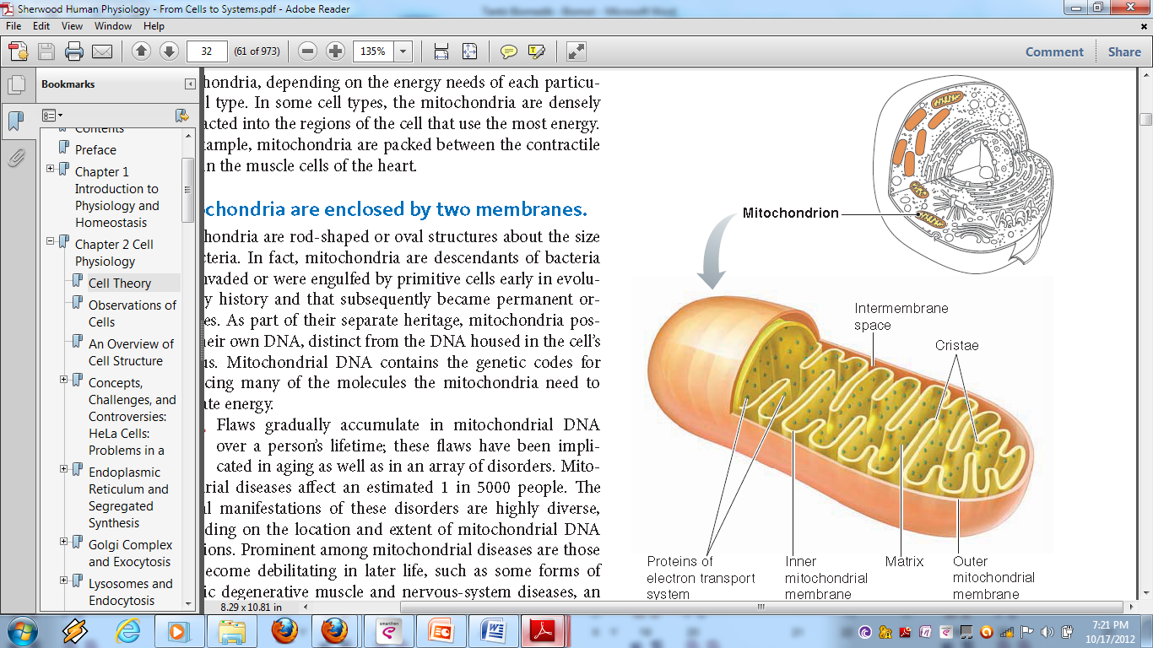Collapse the Chapter 2 Cell Physiology bookmark
Viewport: 1153px width, 648px height.
pos(50,240)
